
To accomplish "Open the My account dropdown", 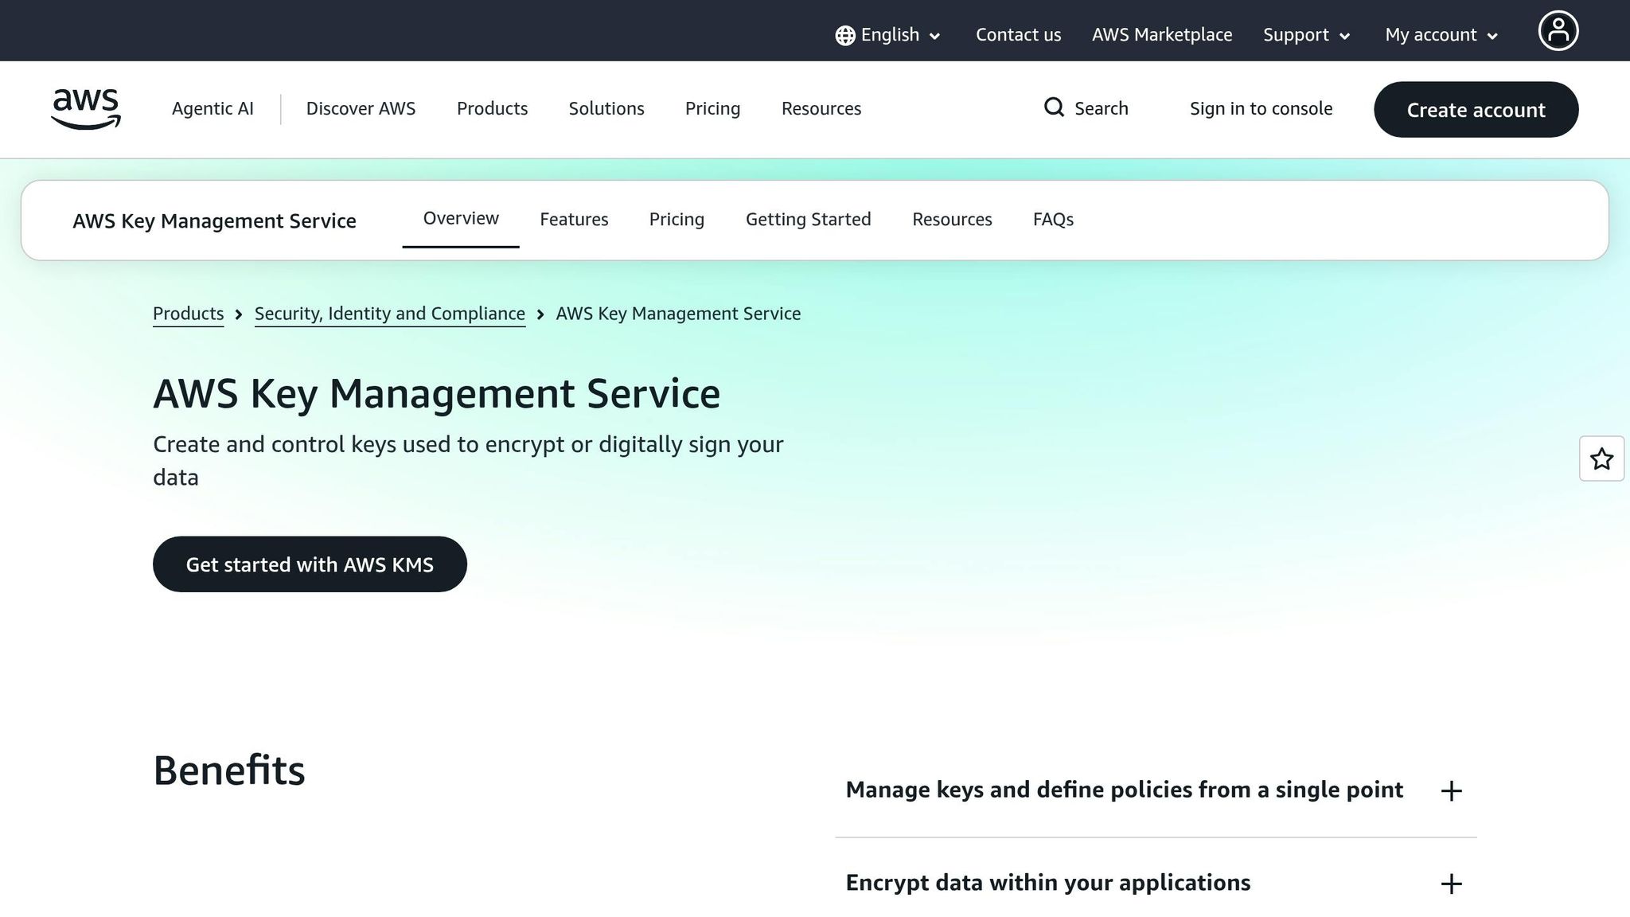I will point(1441,35).
